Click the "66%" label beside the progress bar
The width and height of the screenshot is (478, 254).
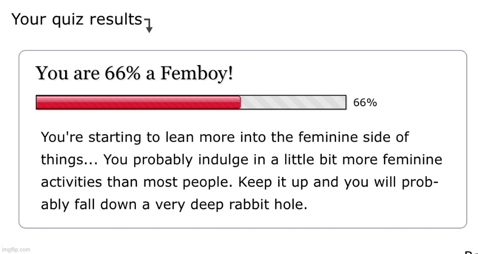[365, 103]
